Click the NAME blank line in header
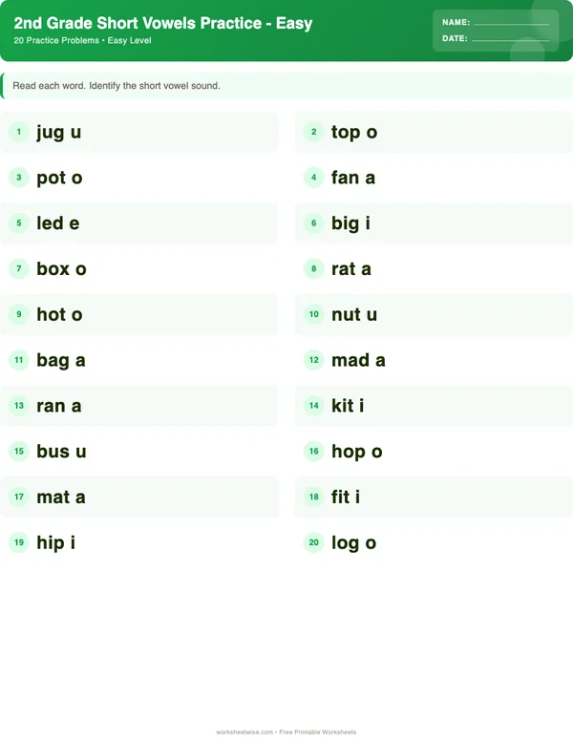573x741 pixels. (511, 23)
